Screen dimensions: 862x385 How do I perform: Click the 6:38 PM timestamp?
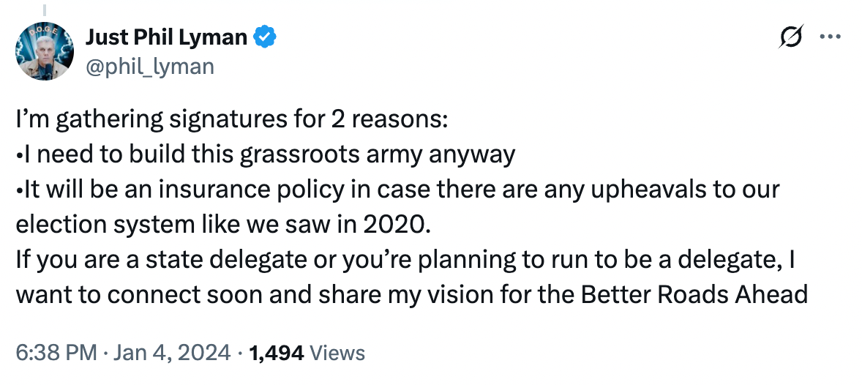56,353
